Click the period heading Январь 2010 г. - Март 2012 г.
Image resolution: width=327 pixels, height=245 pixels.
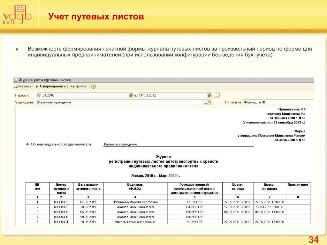pyautogui.click(x=156, y=176)
